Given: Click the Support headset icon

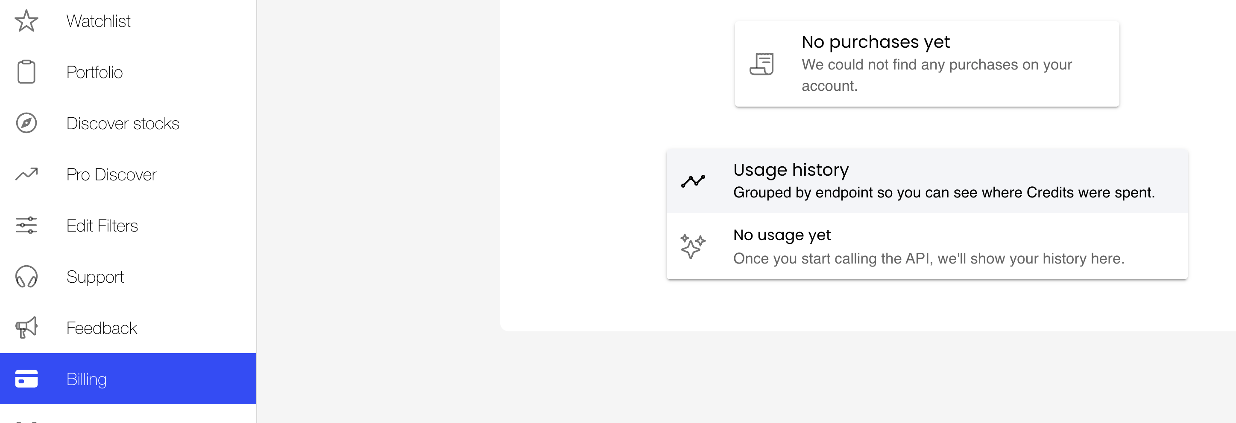Looking at the screenshot, I should point(26,277).
